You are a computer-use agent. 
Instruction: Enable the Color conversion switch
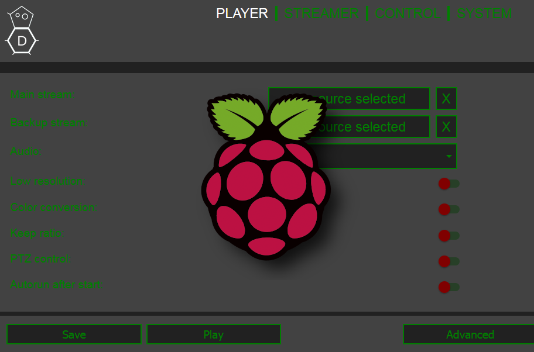point(449,209)
